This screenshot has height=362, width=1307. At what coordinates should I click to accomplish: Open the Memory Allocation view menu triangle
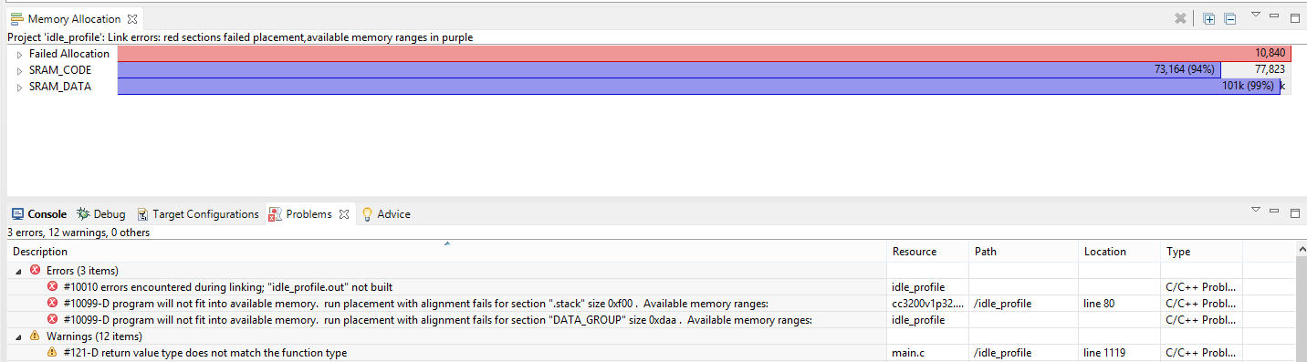click(1255, 15)
